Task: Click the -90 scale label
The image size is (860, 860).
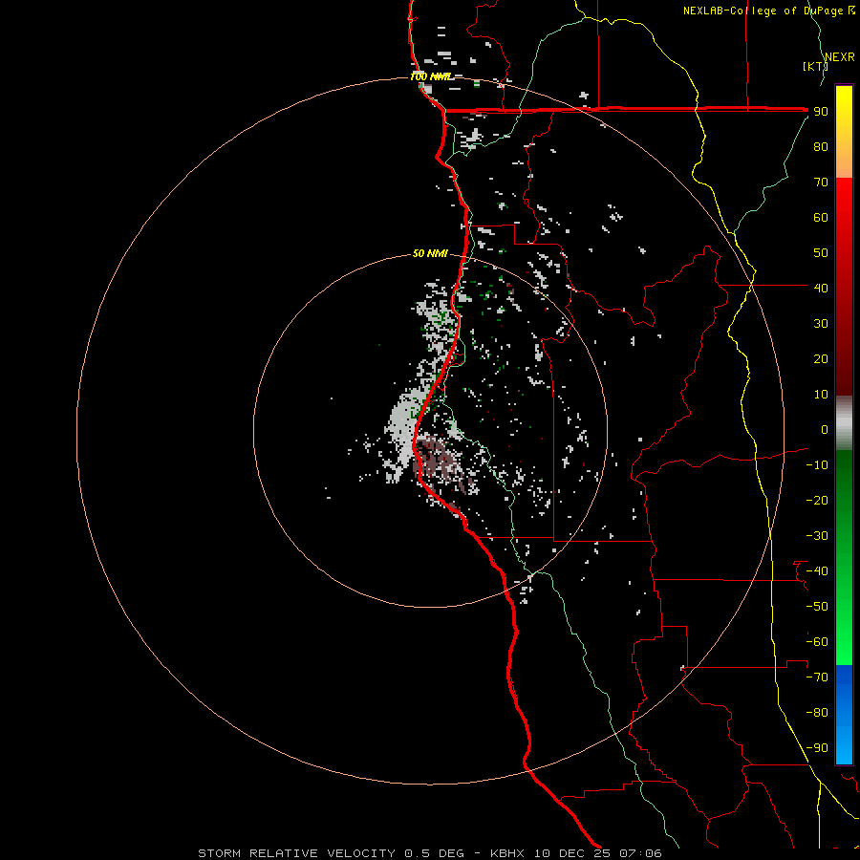Action: (x=817, y=748)
